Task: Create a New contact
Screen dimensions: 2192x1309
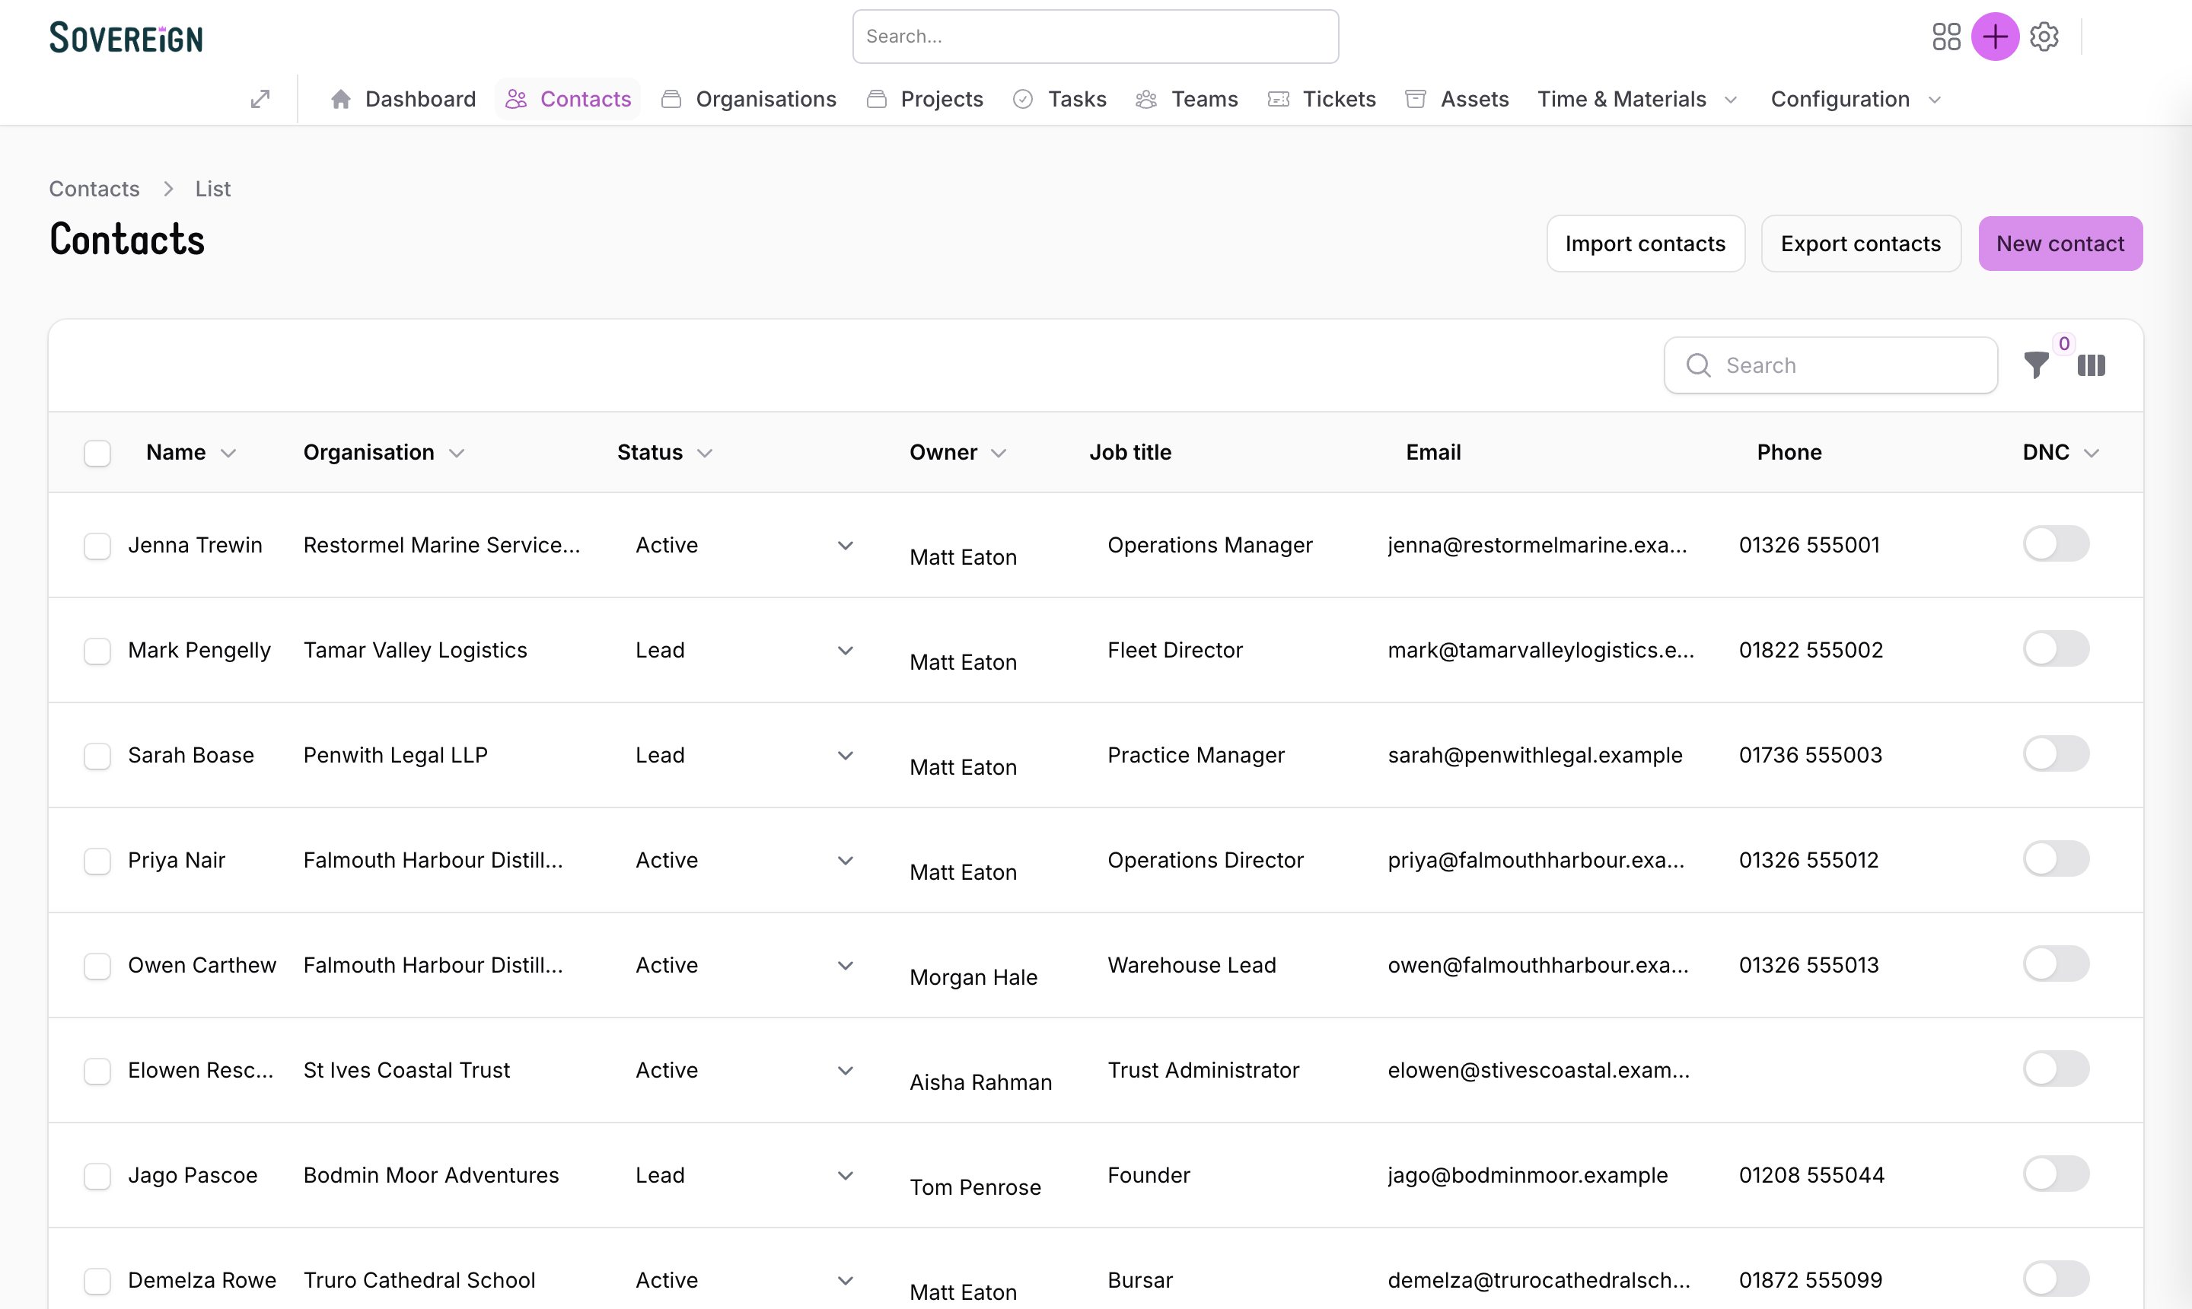Action: tap(2060, 244)
